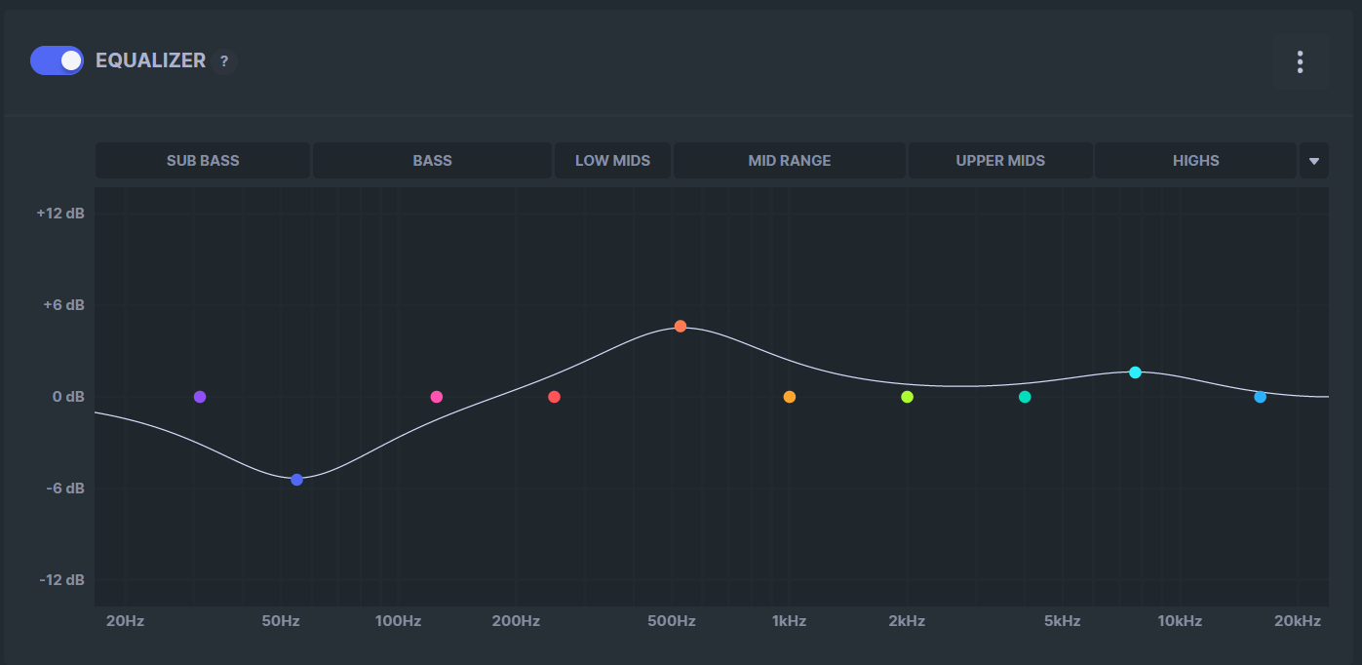Click the pink EQ point near 125Hz

coord(437,397)
